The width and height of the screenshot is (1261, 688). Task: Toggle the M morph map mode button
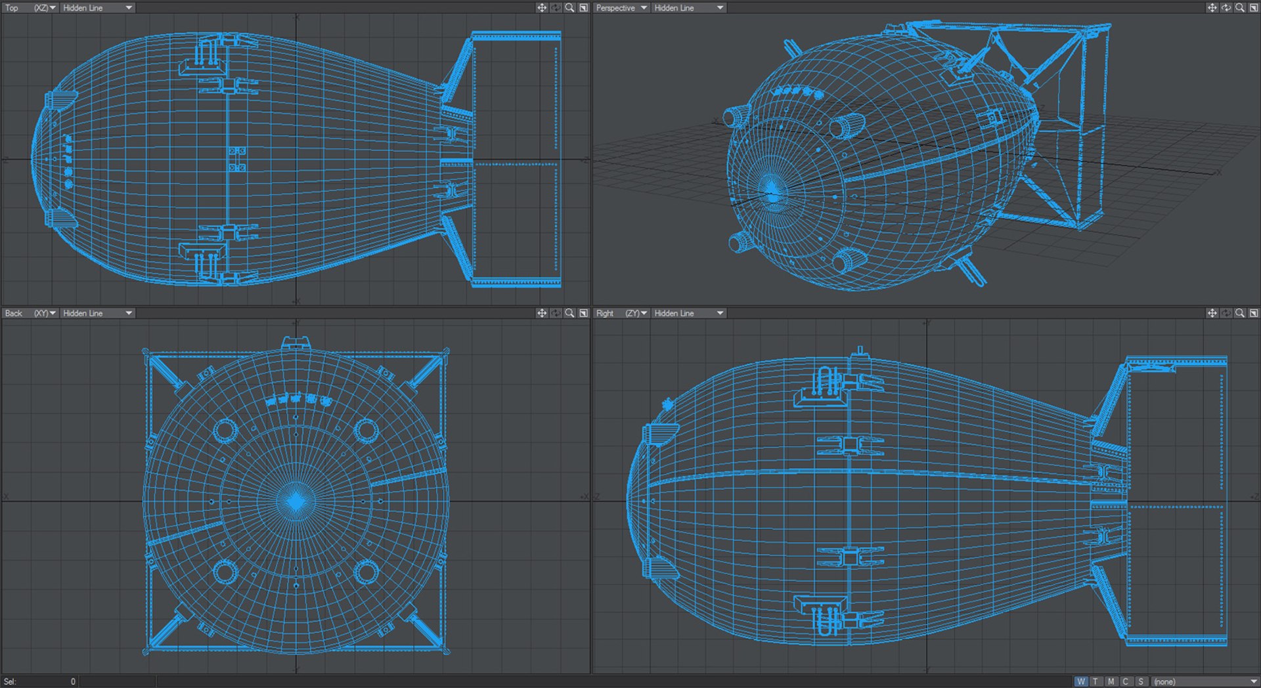pos(1111,681)
